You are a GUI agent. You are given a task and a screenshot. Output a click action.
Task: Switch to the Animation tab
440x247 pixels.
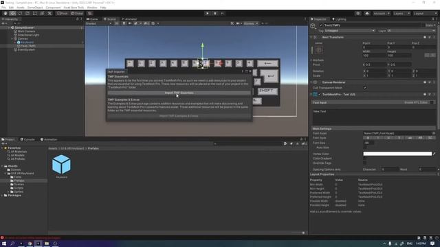(x=49, y=139)
